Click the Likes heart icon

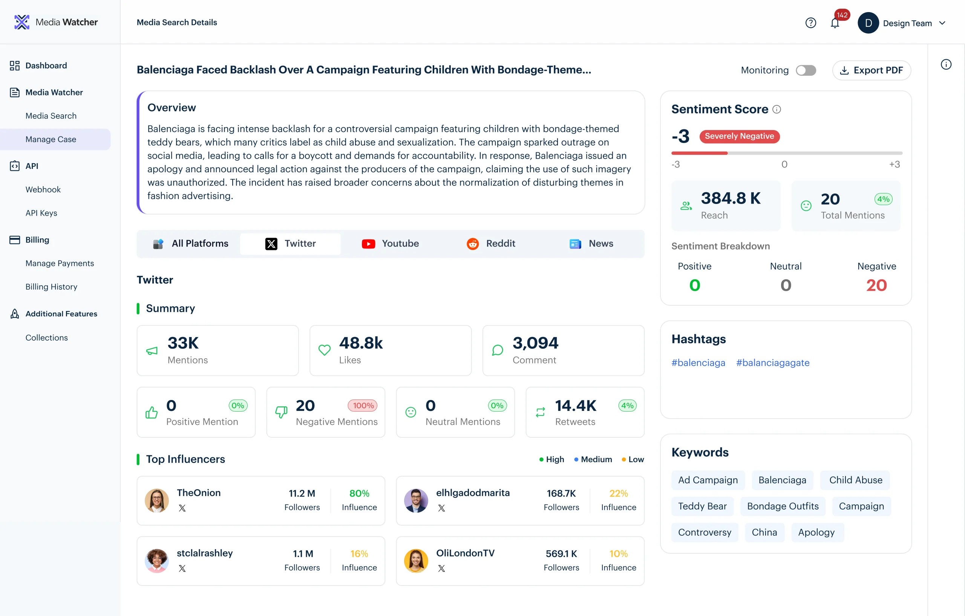click(x=324, y=350)
